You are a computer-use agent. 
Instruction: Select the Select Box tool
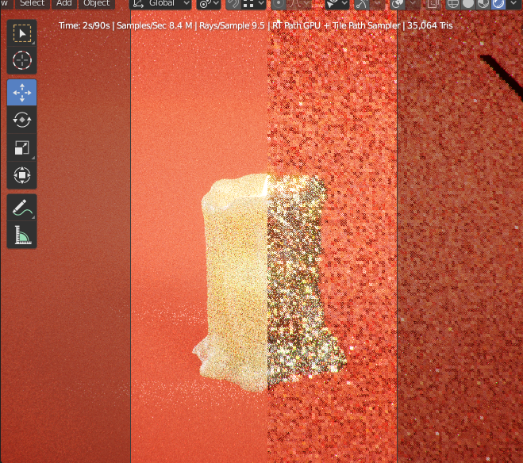pyautogui.click(x=21, y=33)
